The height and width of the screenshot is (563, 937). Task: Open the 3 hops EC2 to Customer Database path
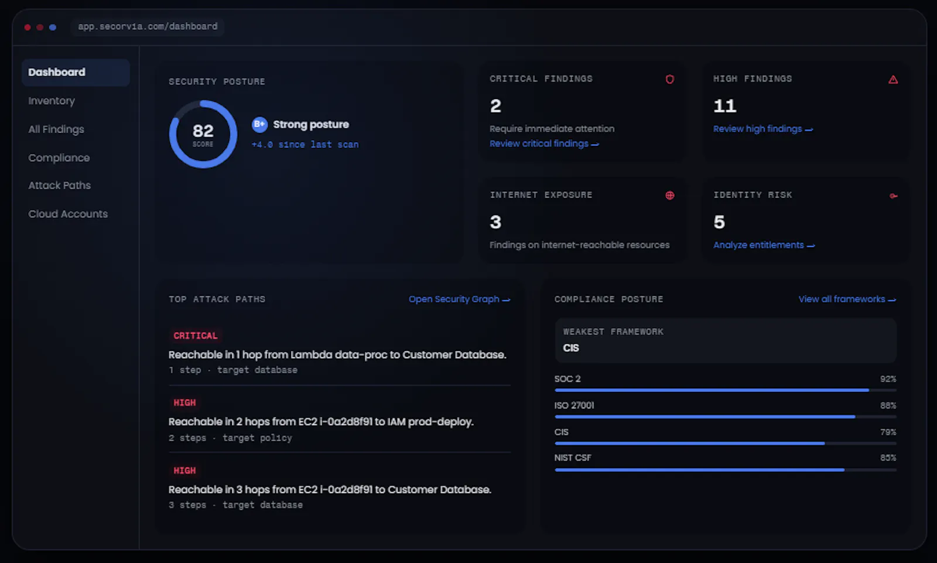click(330, 490)
